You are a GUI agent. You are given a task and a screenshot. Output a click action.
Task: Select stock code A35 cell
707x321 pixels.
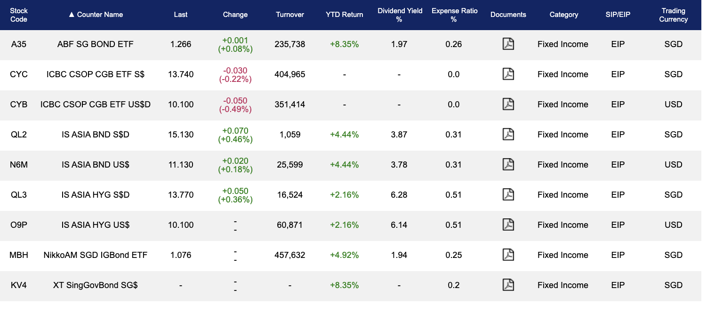[x=19, y=44]
